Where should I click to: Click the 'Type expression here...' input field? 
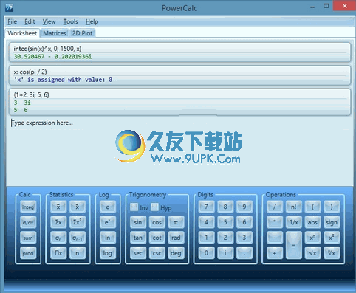[180, 123]
